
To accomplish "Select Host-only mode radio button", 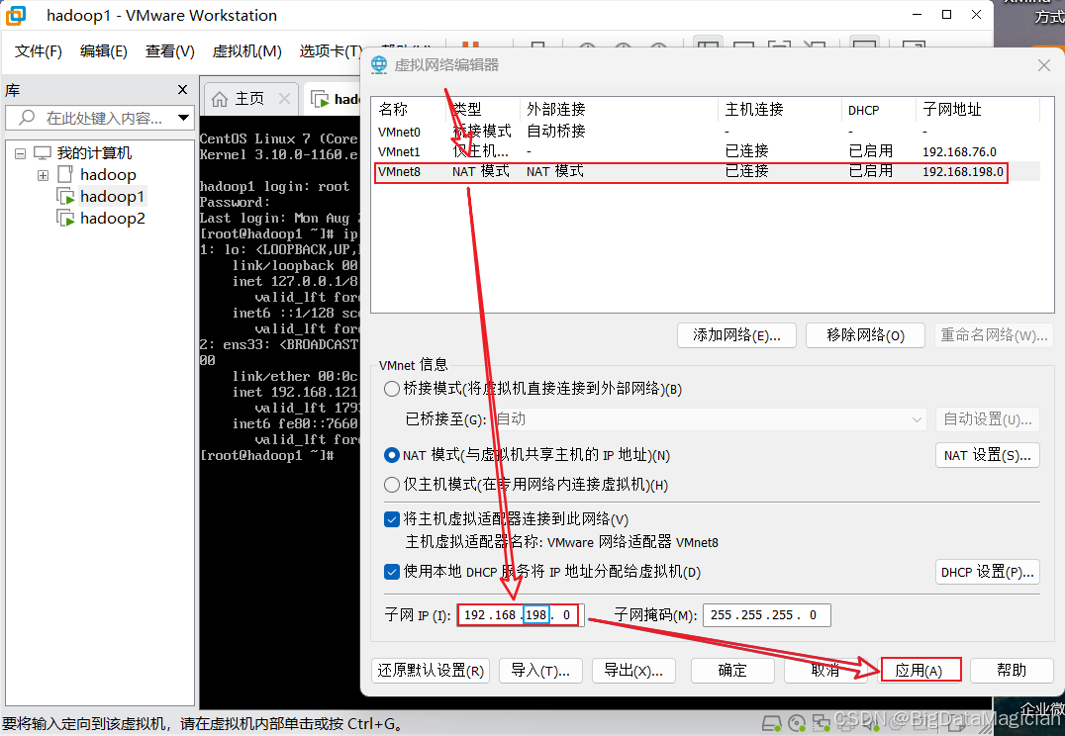I will [391, 485].
